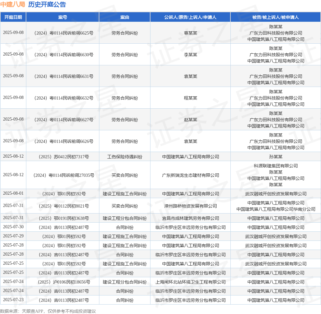Click plaintiff 曹某某
The height and width of the screenshot is (314, 321).
(x=190, y=33)
